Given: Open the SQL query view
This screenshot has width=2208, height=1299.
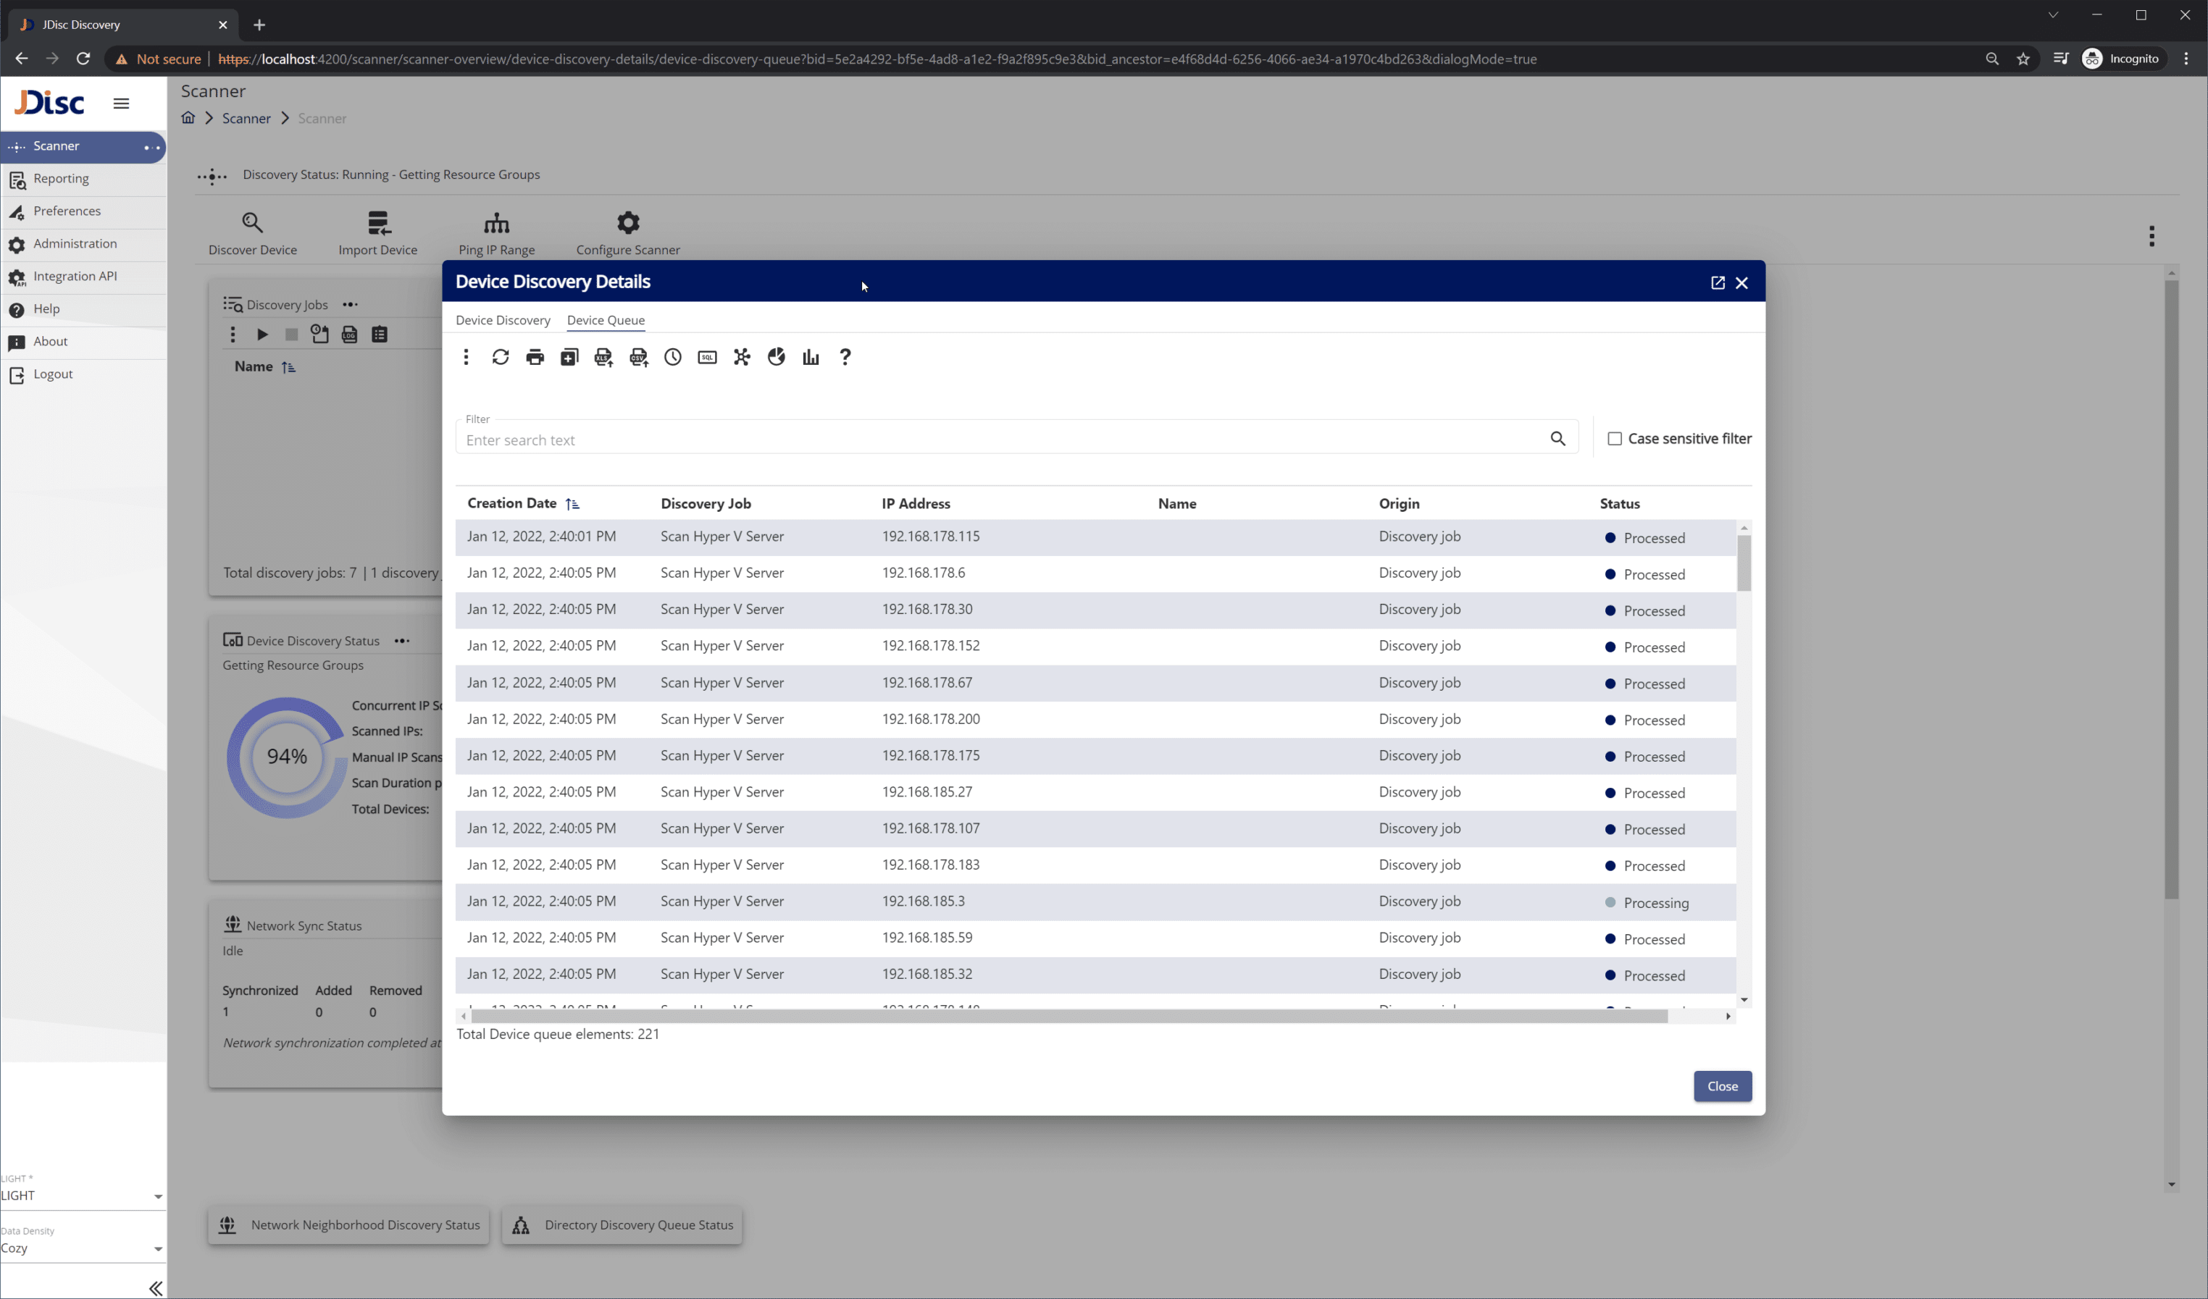Looking at the screenshot, I should 707,358.
